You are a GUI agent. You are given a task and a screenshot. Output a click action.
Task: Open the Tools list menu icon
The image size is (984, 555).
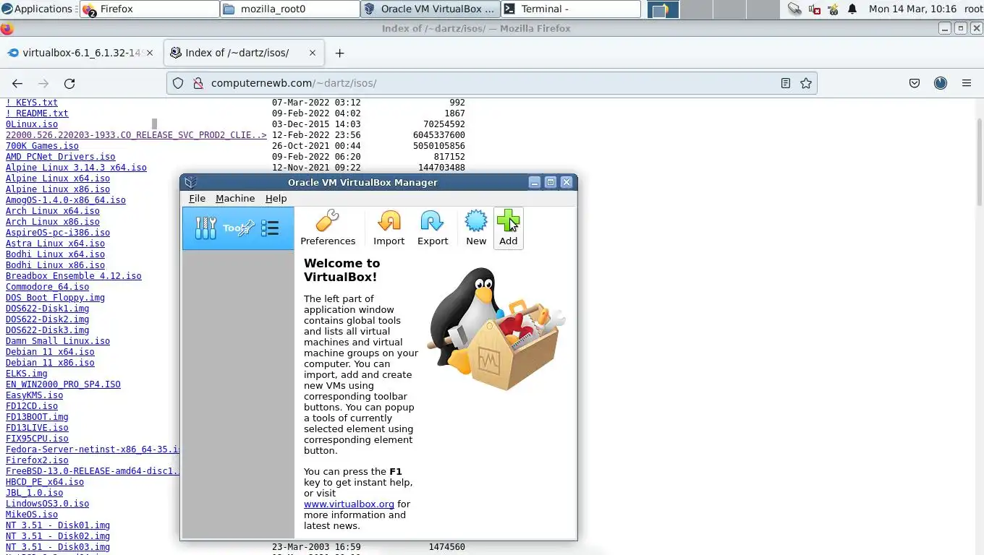(x=270, y=228)
